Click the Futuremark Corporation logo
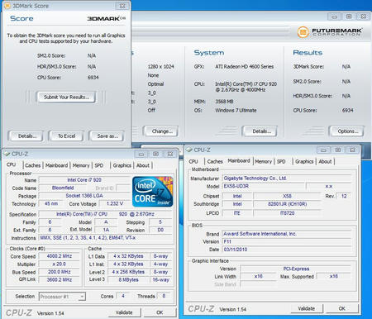 330,32
